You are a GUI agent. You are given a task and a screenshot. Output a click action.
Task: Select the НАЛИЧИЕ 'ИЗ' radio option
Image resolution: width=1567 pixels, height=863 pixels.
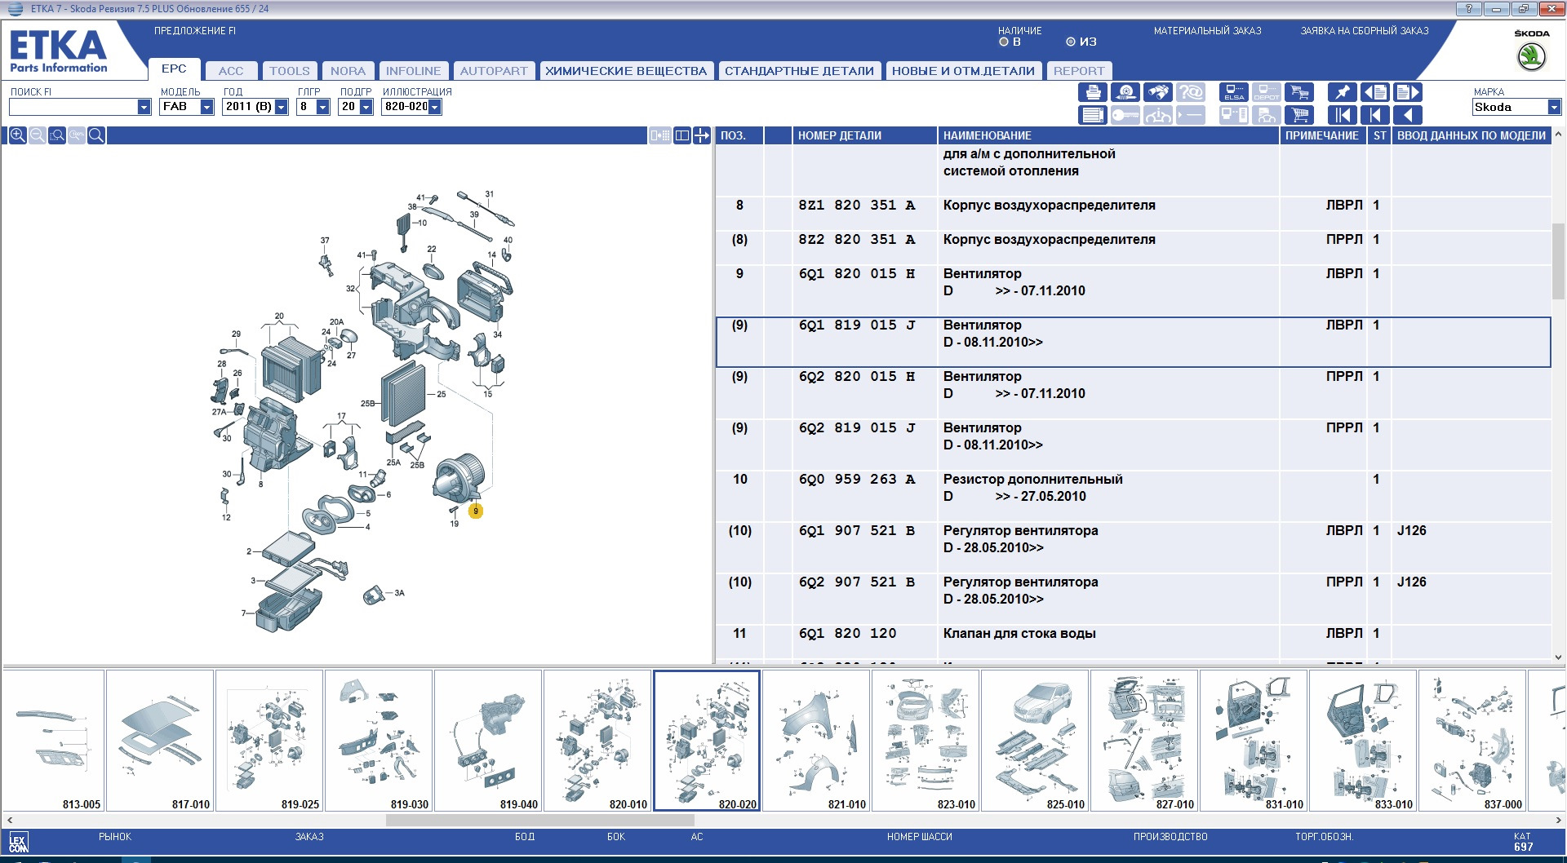pyautogui.click(x=1071, y=42)
